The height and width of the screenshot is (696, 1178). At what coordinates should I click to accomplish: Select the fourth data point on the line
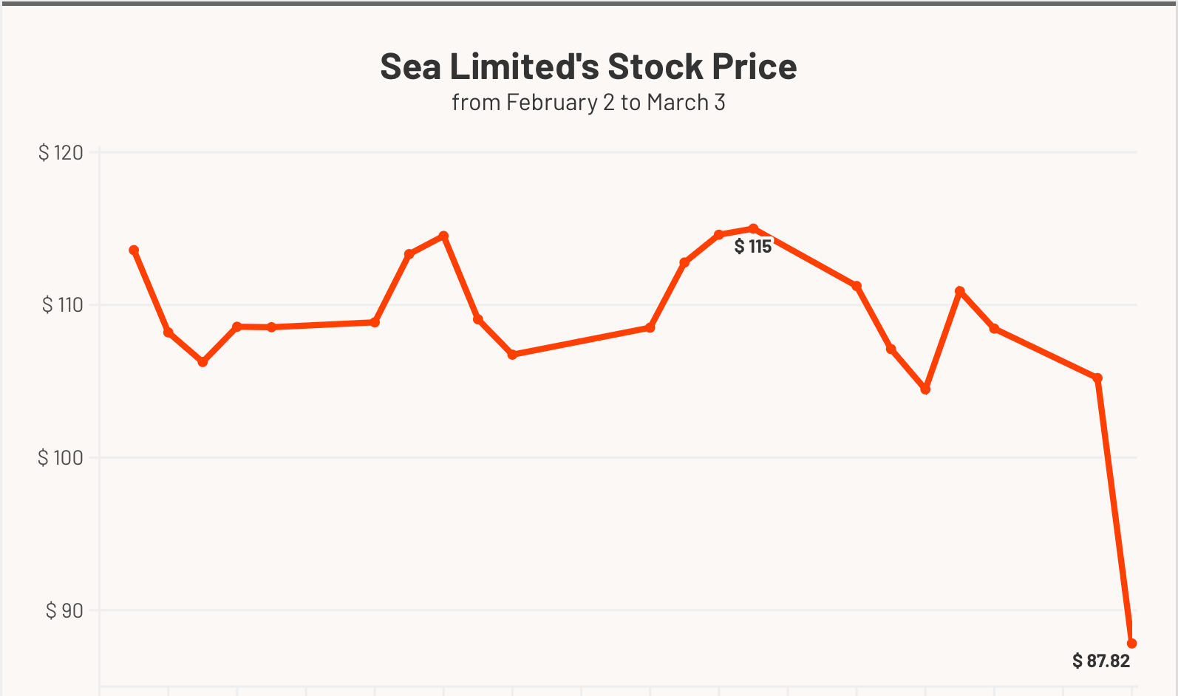click(x=237, y=327)
